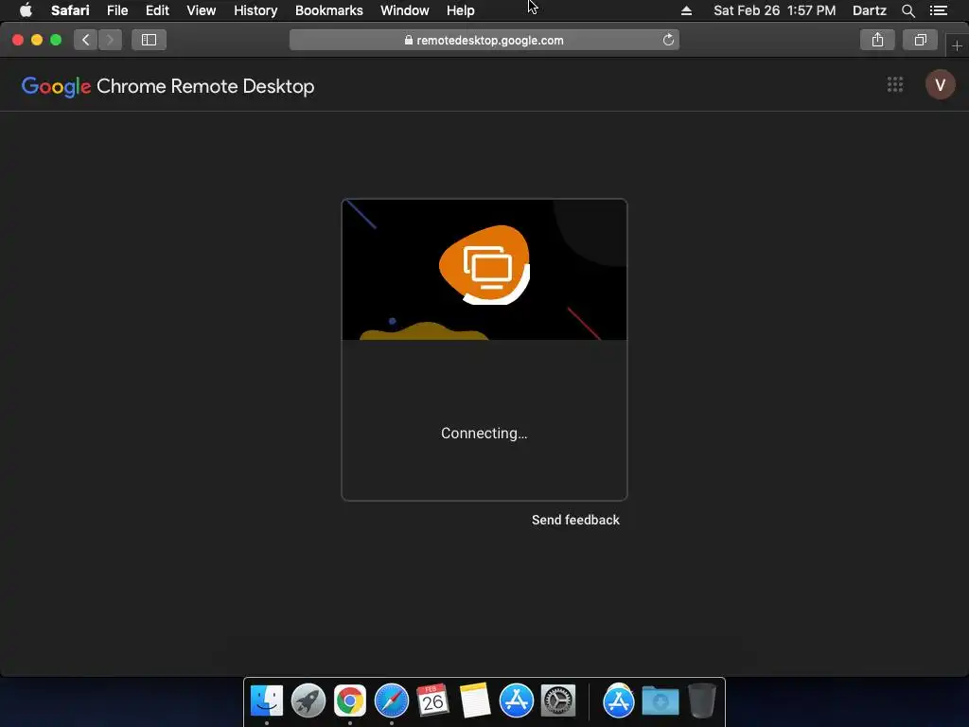Open the Help menu
This screenshot has width=969, height=727.
pos(461,10)
